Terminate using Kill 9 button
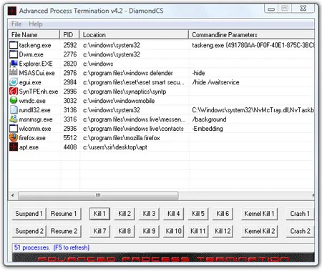Screen dimensions: 322x271 tap(149, 231)
